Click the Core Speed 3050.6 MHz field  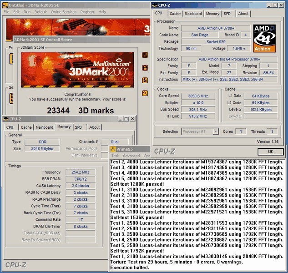(198, 96)
